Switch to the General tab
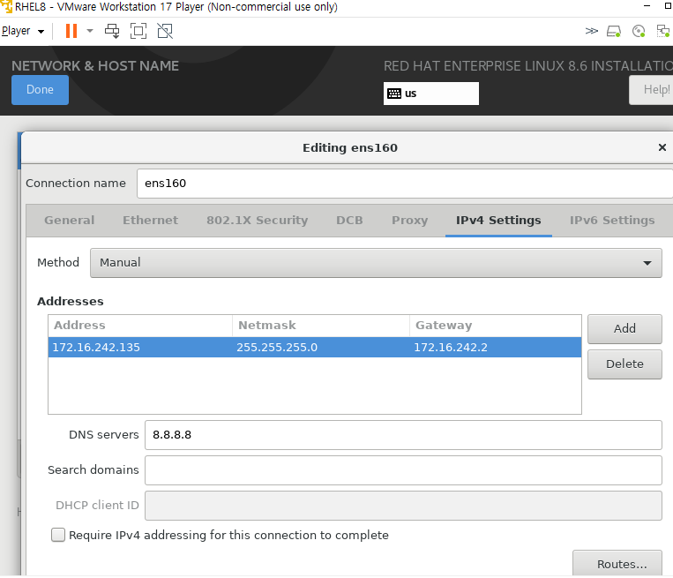 click(69, 221)
